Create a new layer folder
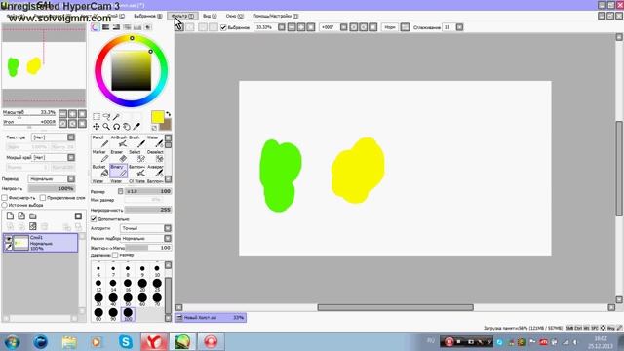The width and height of the screenshot is (624, 351). coord(33,215)
